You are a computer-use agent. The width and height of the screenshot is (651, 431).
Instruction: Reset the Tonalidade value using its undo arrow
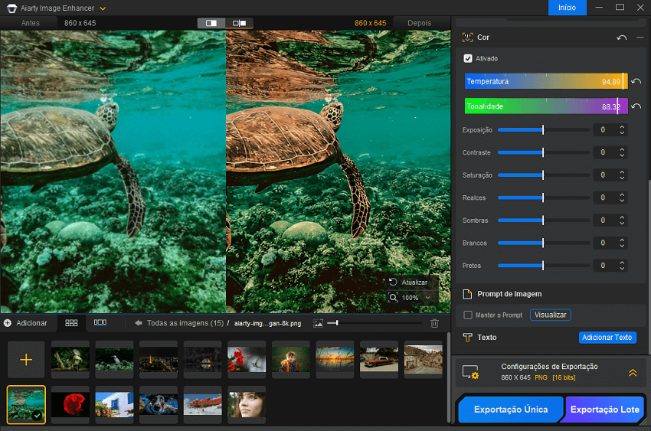coord(636,106)
